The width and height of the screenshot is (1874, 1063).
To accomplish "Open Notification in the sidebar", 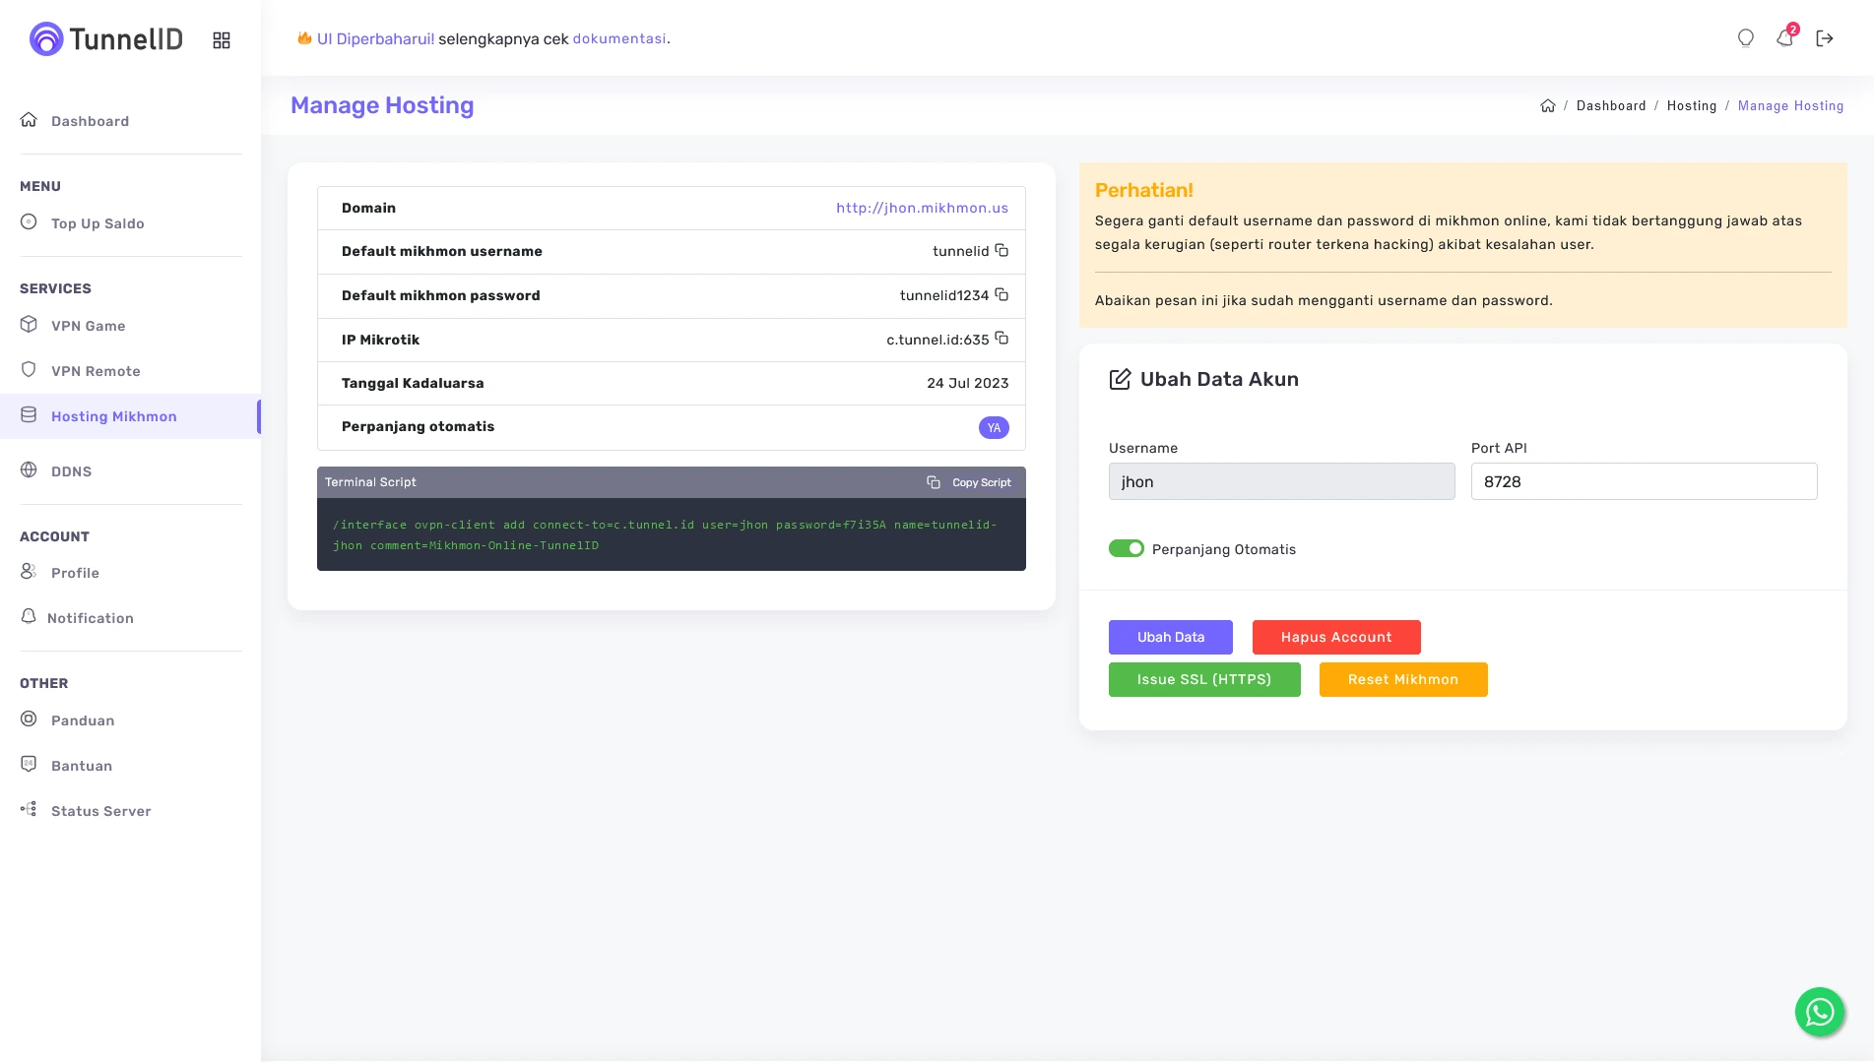I will coord(90,618).
